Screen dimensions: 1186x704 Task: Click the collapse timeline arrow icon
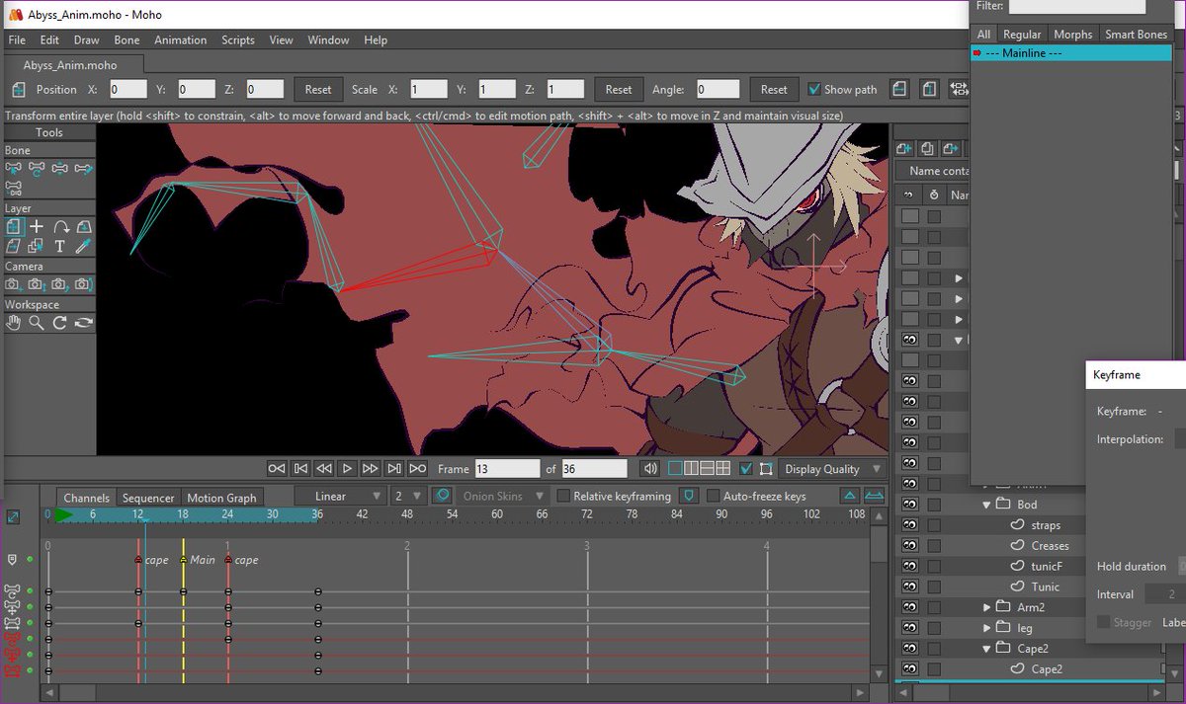click(850, 496)
